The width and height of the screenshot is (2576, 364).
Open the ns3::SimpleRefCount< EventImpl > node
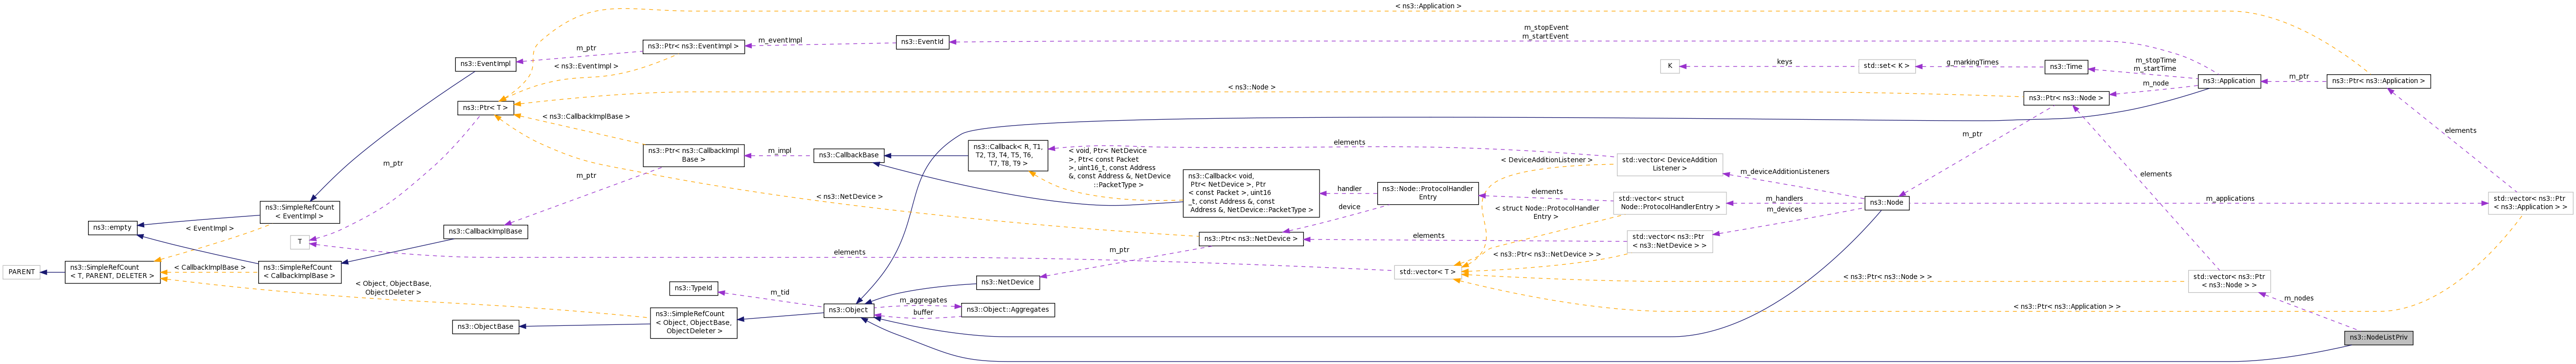pyautogui.click(x=300, y=212)
